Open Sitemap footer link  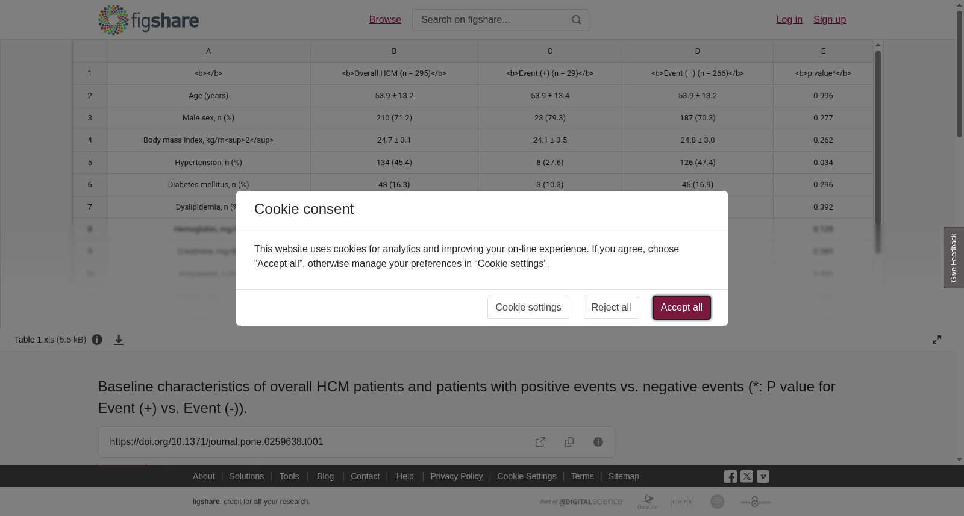[x=624, y=476]
